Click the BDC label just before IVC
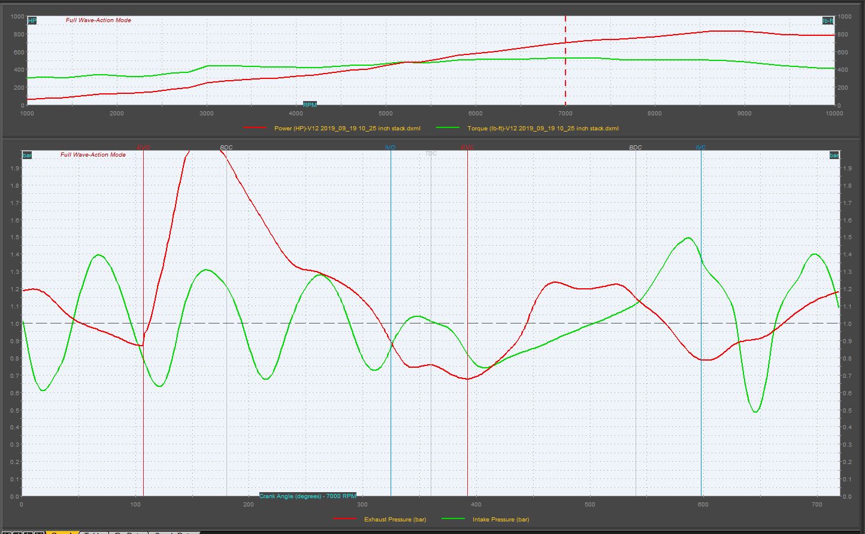 tap(636, 147)
